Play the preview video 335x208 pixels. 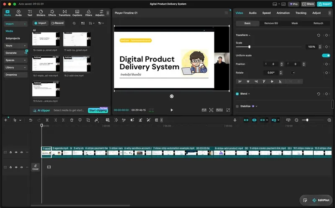click(x=172, y=110)
